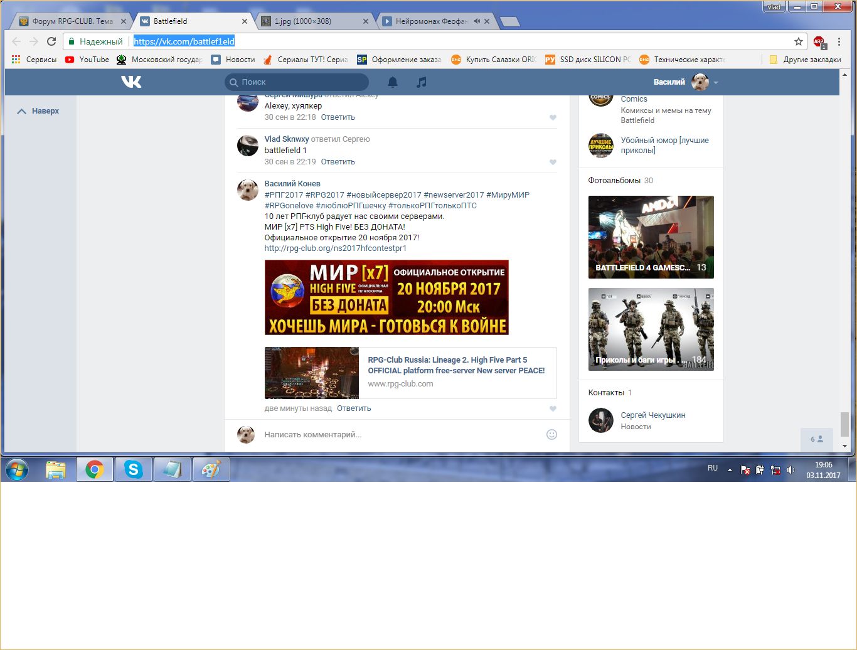Click the VK logo in header

click(x=131, y=82)
